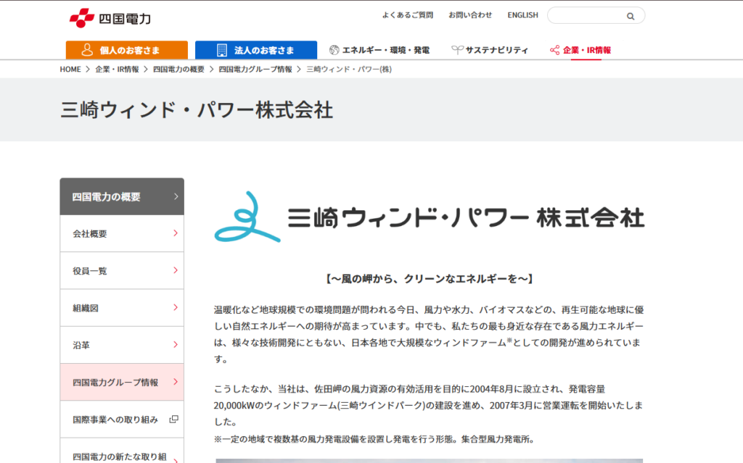Click 四国電力グループ情報 breadcrumb link
Screen dimensions: 743x463
coord(255,69)
